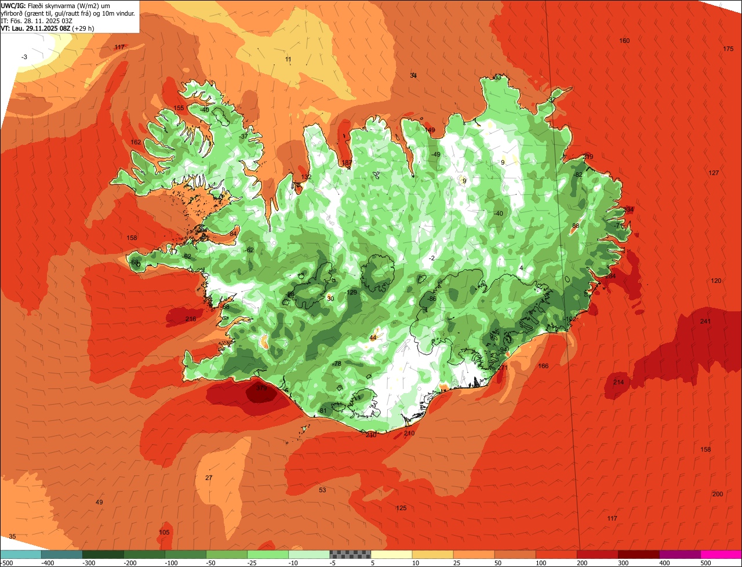Viewport: 742px width, 567px height.
Task: Select the map value 30
Action: tap(330, 299)
